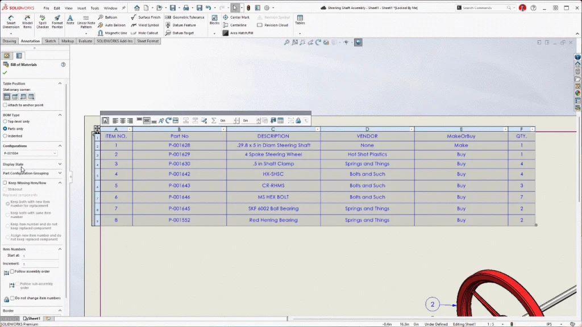The image size is (582, 327).
Task: Tick Do not change item numbers
Action: tap(13, 298)
